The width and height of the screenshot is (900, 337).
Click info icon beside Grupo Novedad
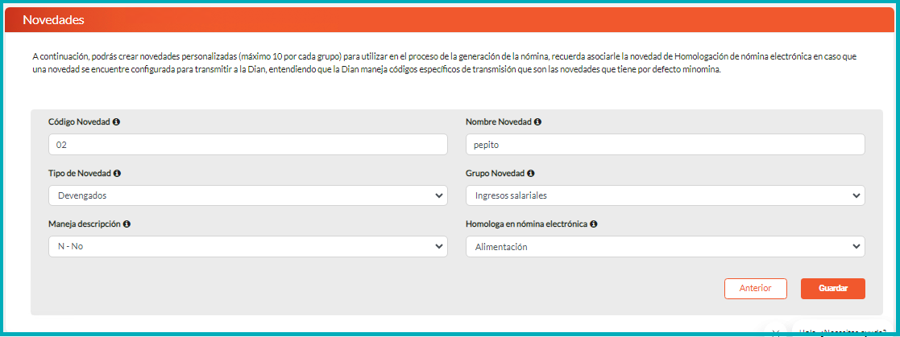point(531,173)
